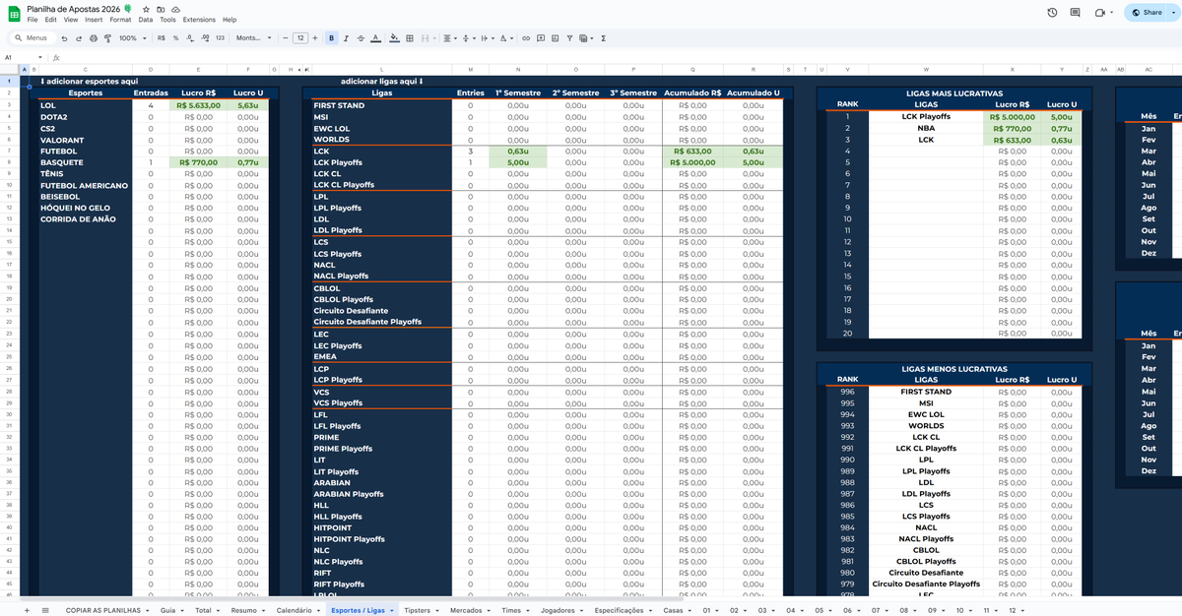Decrease font size with minus button
Viewport: 1182px width, 616px height.
[x=286, y=38]
